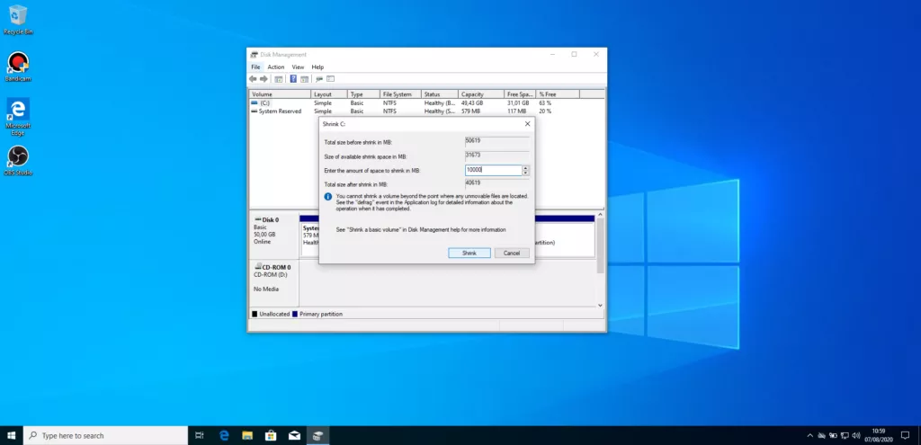Open the View menu

(298, 67)
